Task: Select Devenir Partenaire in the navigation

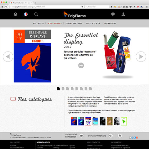Action: (x=74, y=24)
